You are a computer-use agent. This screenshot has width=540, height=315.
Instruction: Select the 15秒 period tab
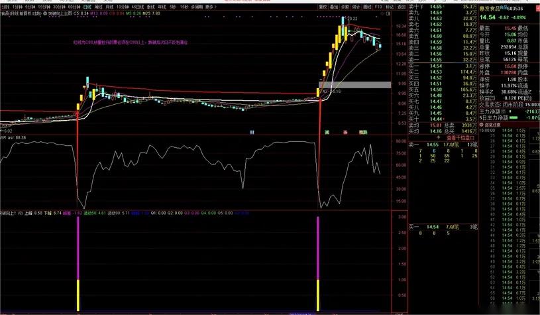[184, 7]
